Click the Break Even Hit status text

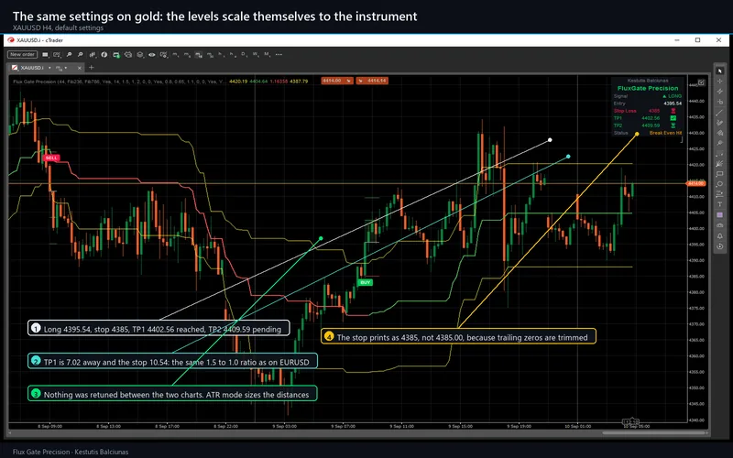(666, 133)
